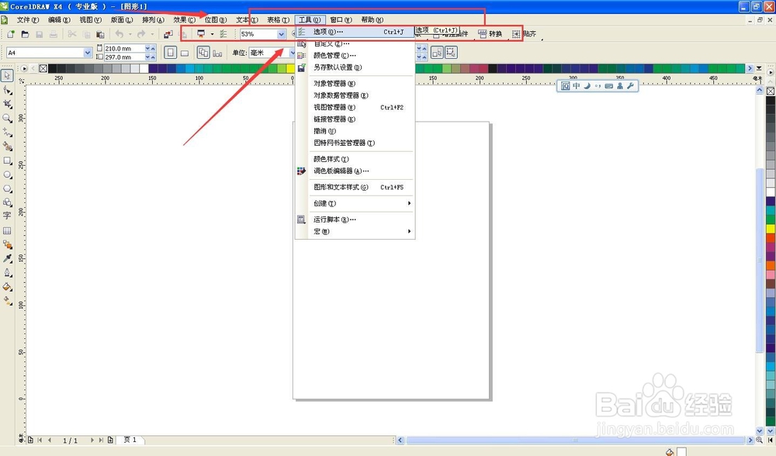Select the Shape tool in the toolbox
This screenshot has width=776, height=456.
pyautogui.click(x=7, y=90)
